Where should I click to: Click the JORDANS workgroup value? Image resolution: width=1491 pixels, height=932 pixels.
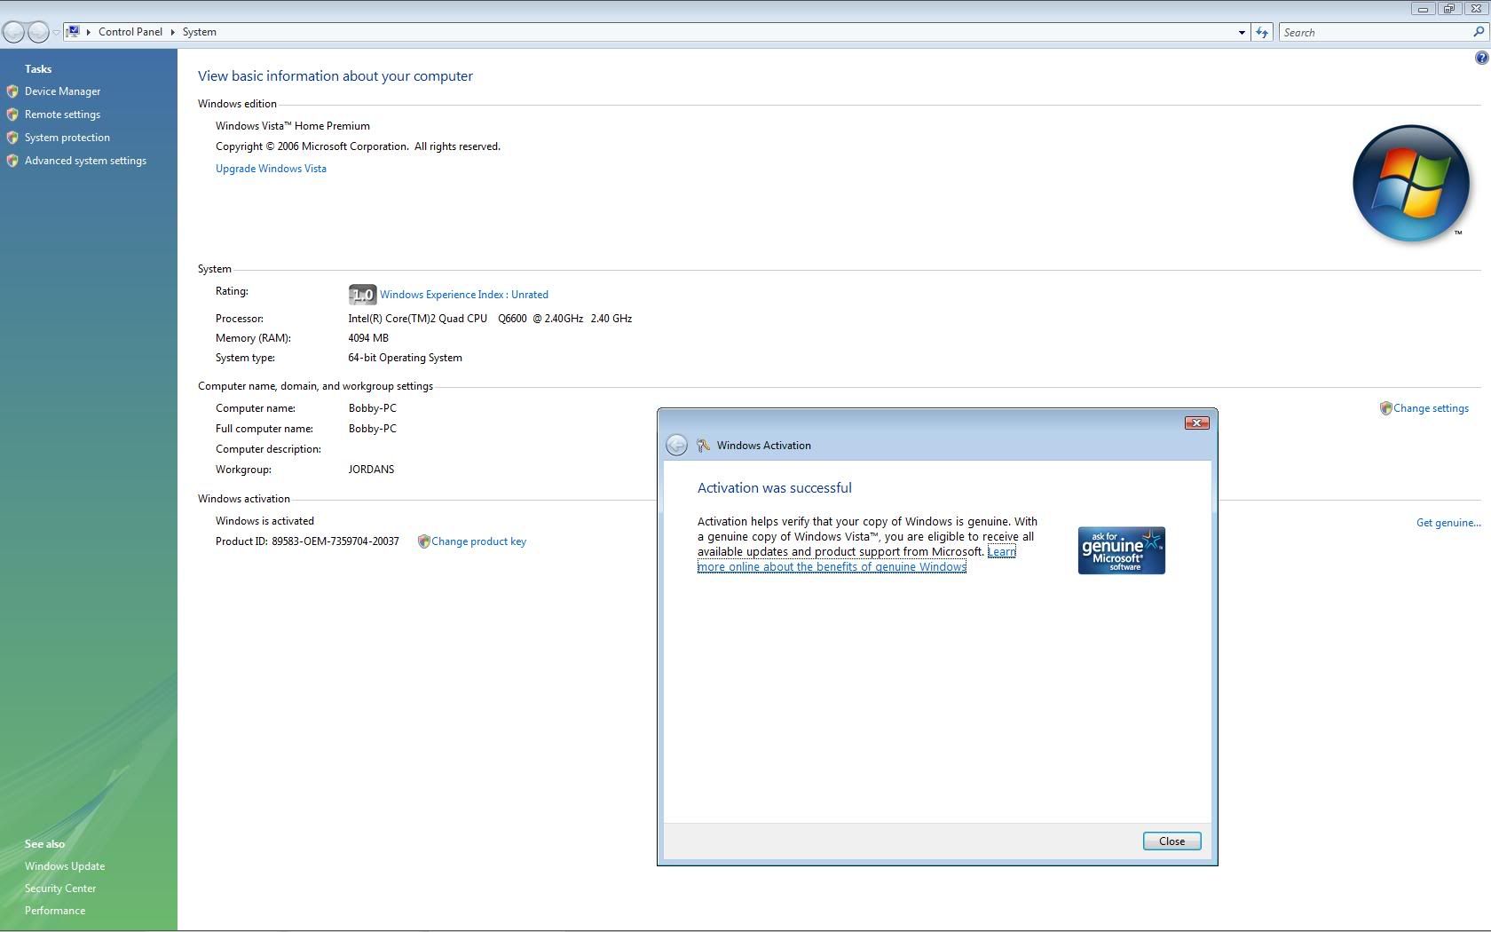(x=371, y=470)
